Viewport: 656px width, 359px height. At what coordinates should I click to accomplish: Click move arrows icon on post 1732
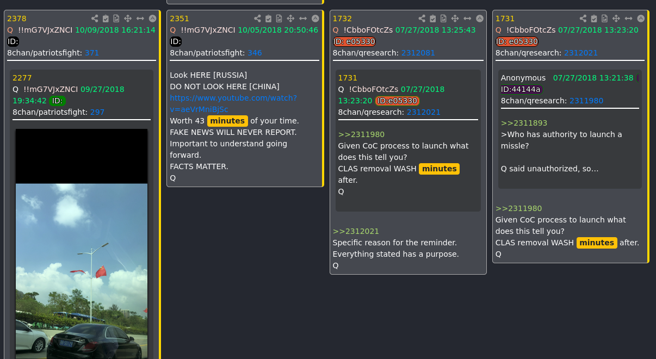pos(455,18)
